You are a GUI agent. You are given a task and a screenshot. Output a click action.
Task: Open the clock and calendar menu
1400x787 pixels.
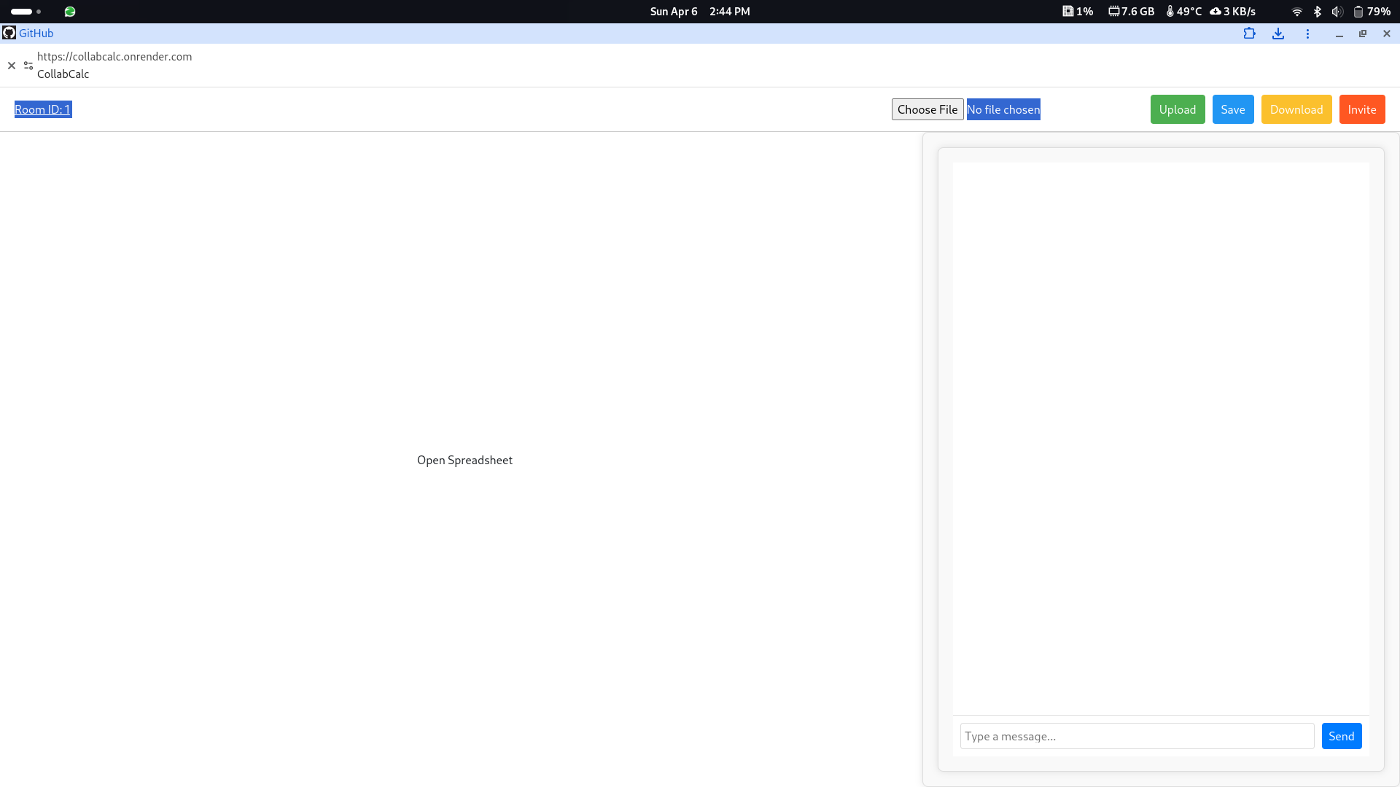699,12
